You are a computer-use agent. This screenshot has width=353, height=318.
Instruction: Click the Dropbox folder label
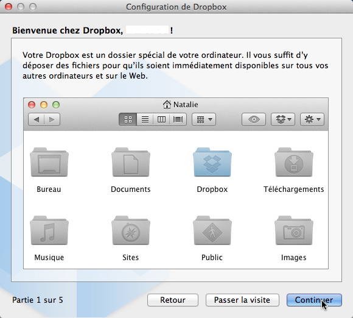coord(212,189)
